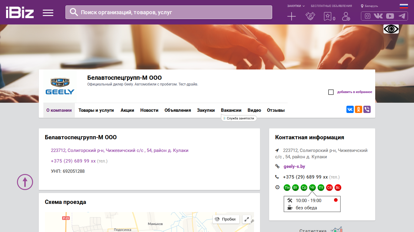Open iBiz YouTube channel icon
The width and height of the screenshot is (414, 232).
tap(390, 16)
